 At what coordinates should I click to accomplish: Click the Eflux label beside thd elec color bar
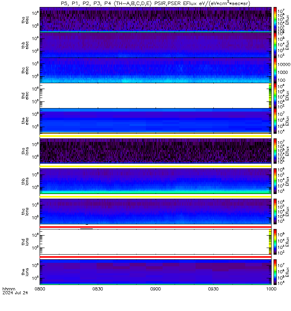pyautogui.click(x=288, y=95)
